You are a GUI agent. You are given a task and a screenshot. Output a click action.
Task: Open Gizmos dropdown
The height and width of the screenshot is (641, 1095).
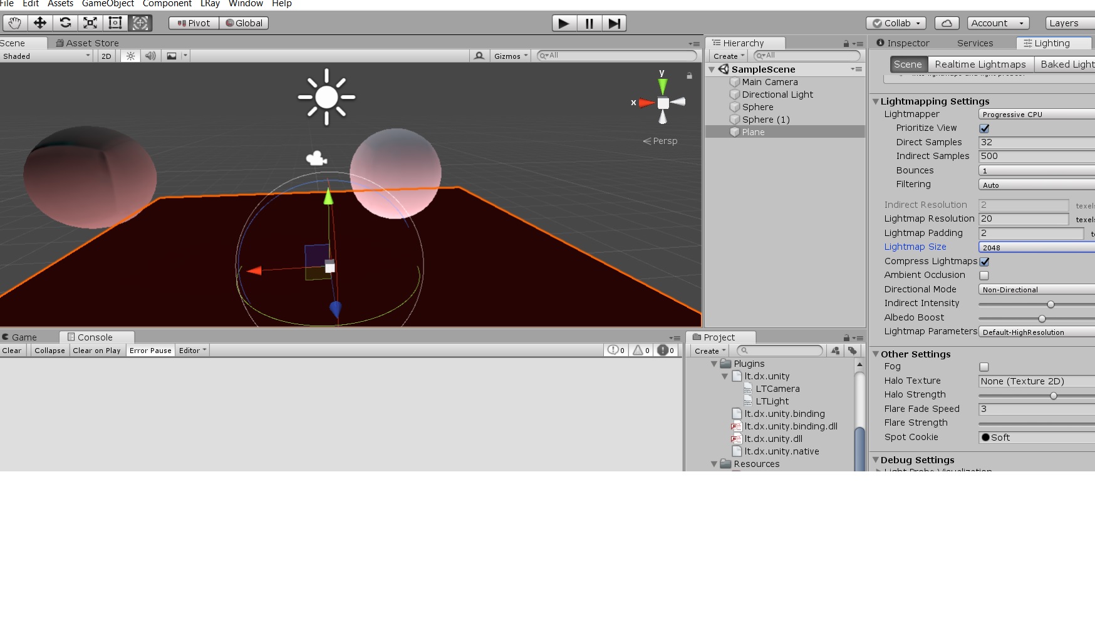[x=511, y=56]
